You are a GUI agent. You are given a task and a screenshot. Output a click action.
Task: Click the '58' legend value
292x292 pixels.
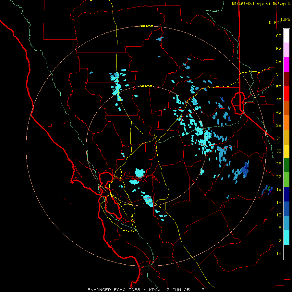coord(279,61)
